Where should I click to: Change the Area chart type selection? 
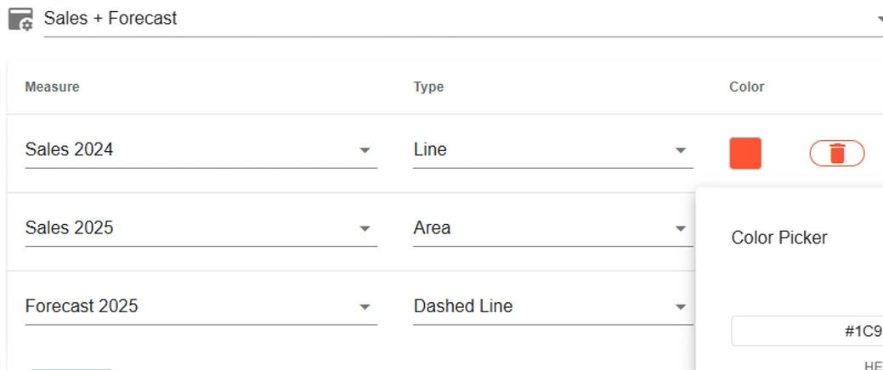coord(544,228)
